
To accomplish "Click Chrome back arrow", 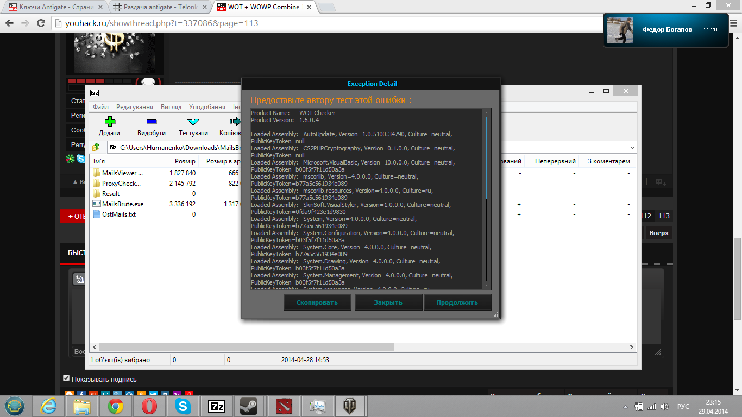I will point(10,23).
